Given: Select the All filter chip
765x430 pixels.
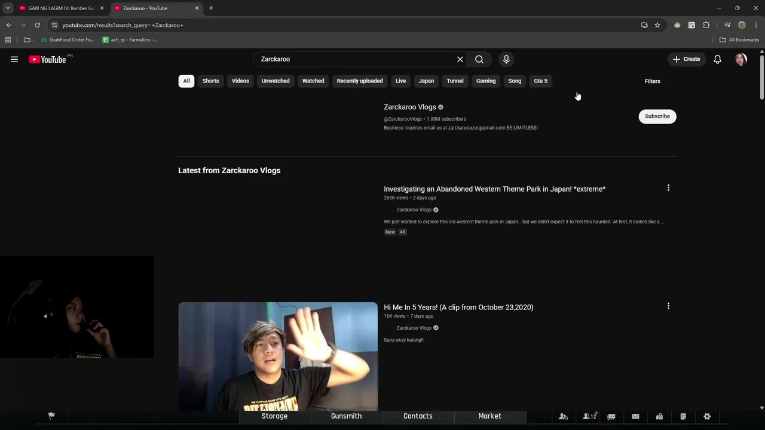Looking at the screenshot, I should point(186,81).
